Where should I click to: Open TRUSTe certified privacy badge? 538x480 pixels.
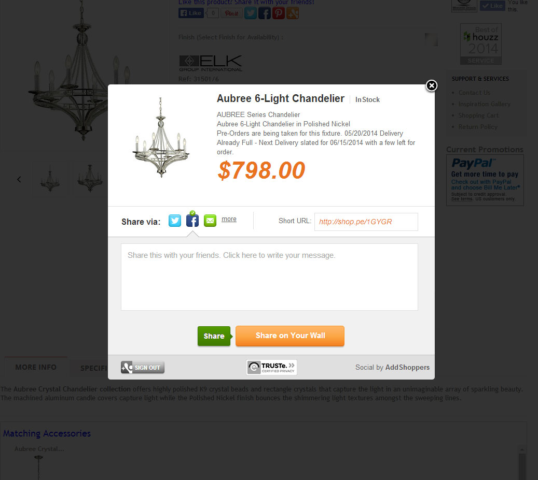271,367
